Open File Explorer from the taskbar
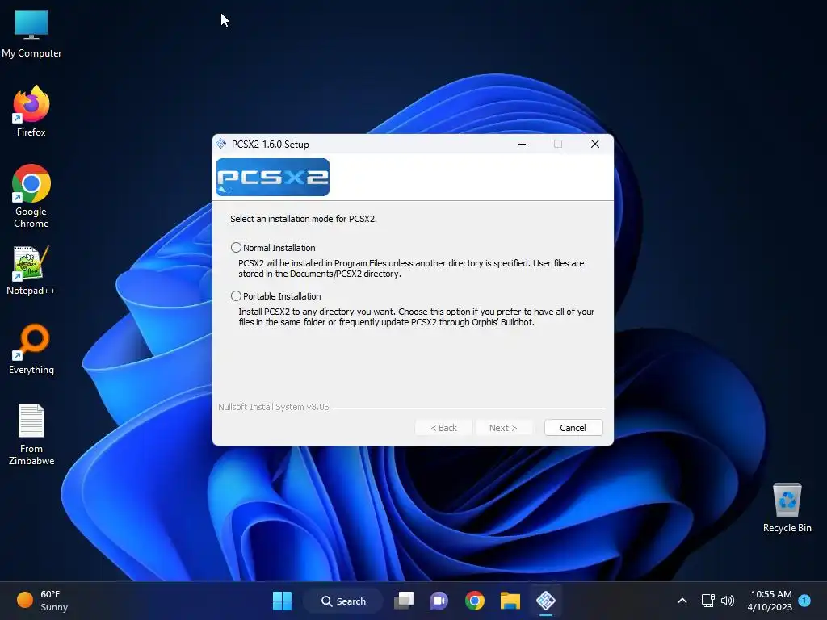 [x=510, y=601]
